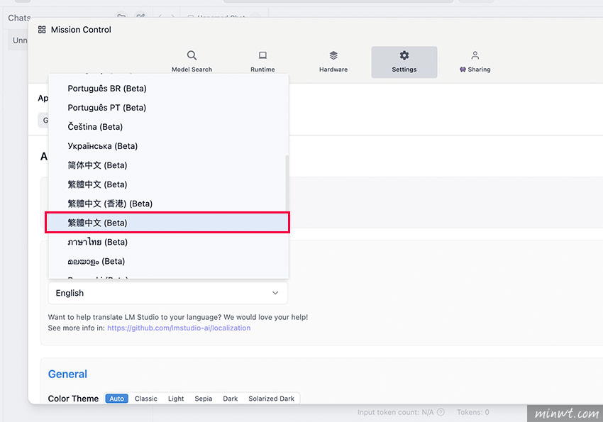
Task: Set Color Theme to Auto
Action: coord(116,399)
